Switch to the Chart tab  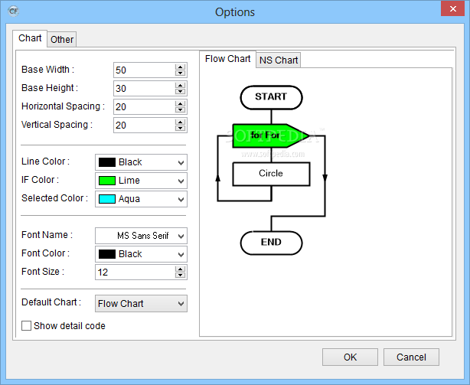pos(30,38)
